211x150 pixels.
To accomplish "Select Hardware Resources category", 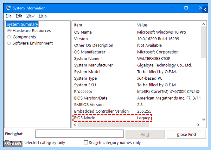I will click(x=32, y=31).
